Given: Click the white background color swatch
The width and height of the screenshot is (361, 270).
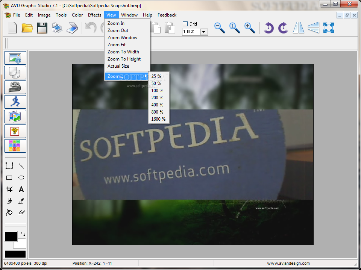Looking at the screenshot, I should 22,244.
